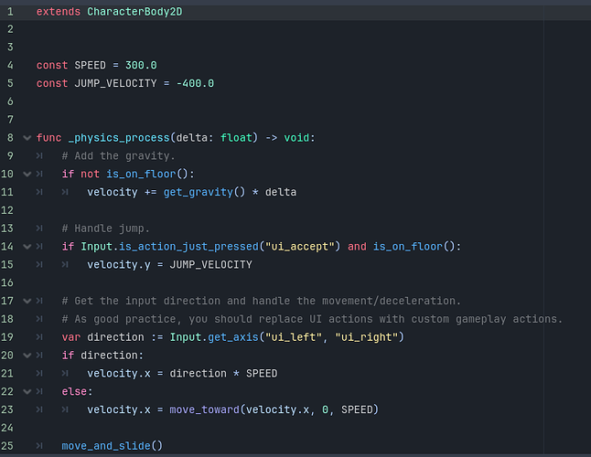Click line number 1 in the gutter

click(10, 12)
